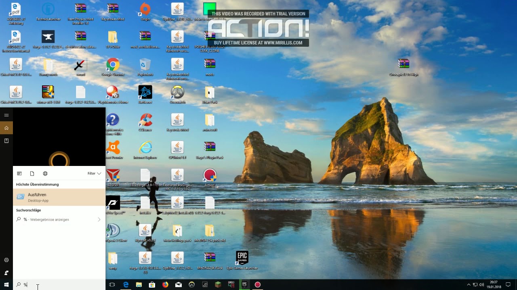Open Cortana hamburger menu
This screenshot has width=517, height=290.
click(6, 115)
